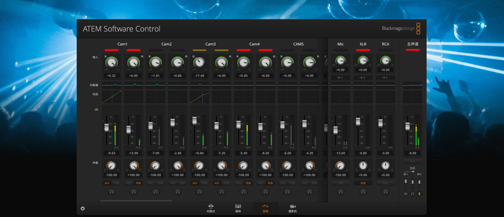Click the RCA channel headphone icon
This screenshot has height=217, width=504.
[385, 192]
